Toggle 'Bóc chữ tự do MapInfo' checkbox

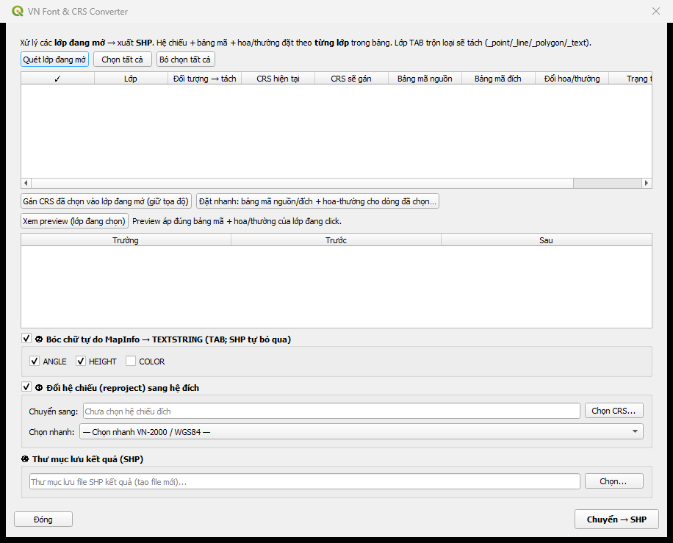pos(26,339)
